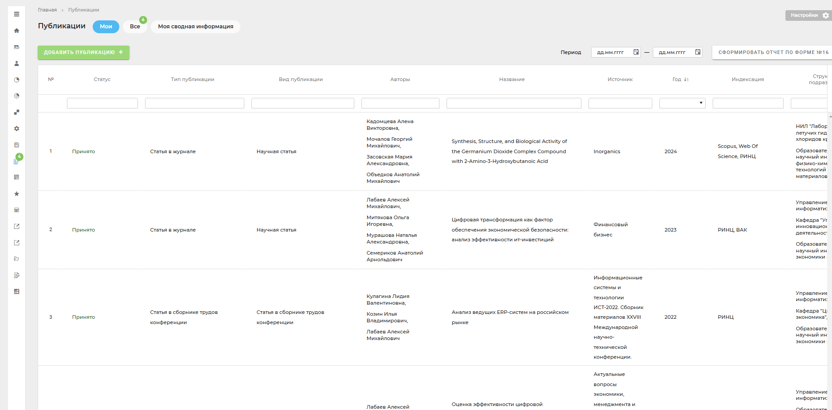Sort by the Вид публикации column header
Viewport: 832px width, 410px height.
click(301, 79)
